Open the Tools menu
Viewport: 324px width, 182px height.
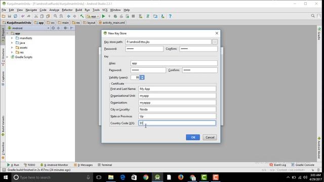(96, 10)
